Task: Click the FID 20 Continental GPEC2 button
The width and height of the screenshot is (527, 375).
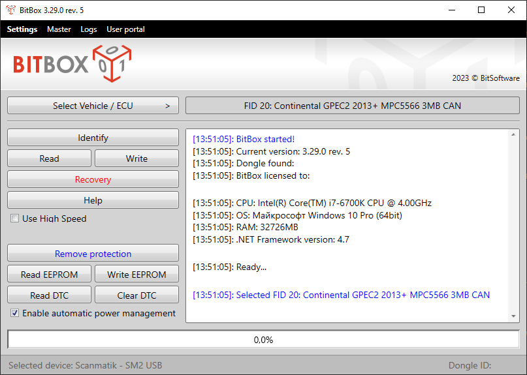Action: coord(353,106)
